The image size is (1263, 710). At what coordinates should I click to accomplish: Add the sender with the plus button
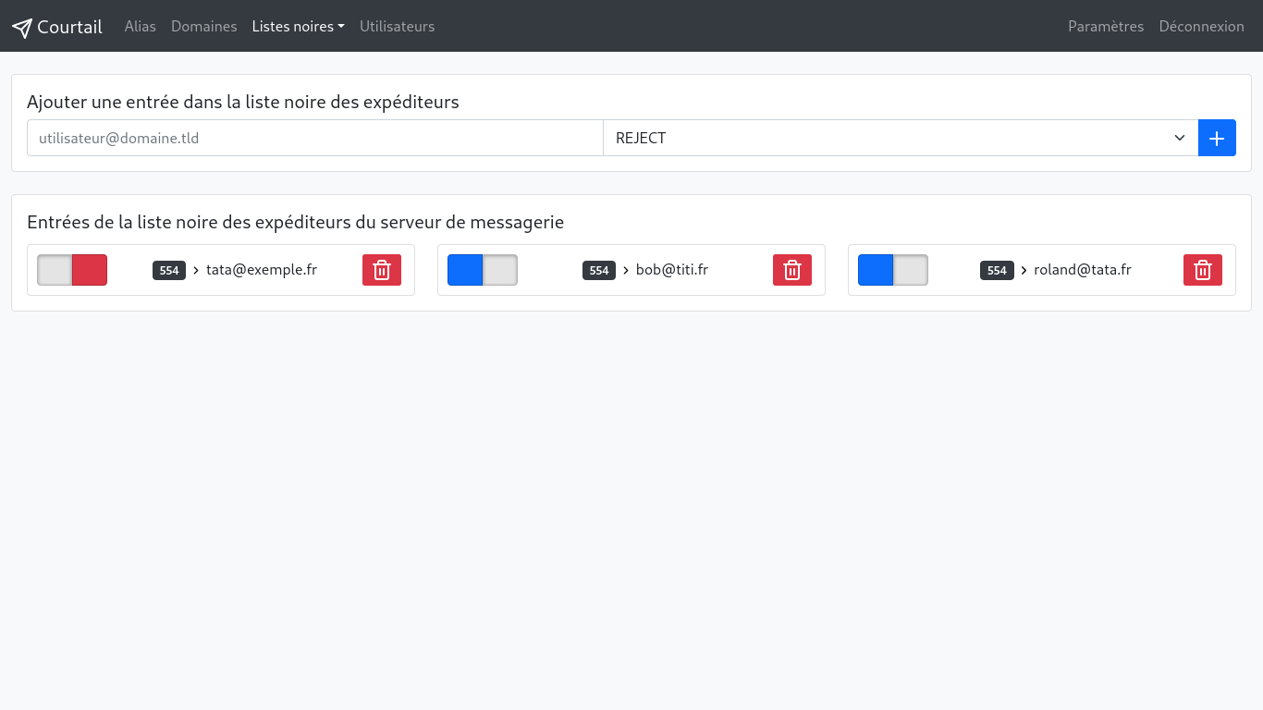[x=1217, y=138]
